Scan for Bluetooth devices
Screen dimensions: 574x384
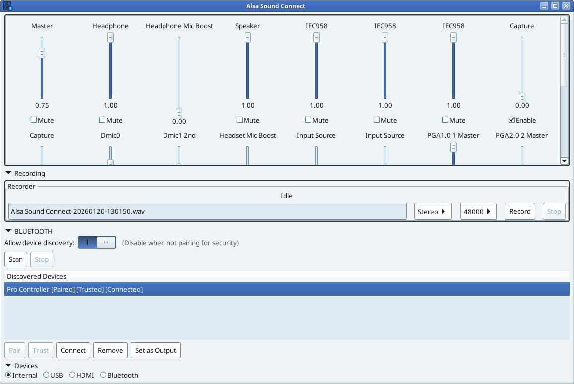pos(15,259)
